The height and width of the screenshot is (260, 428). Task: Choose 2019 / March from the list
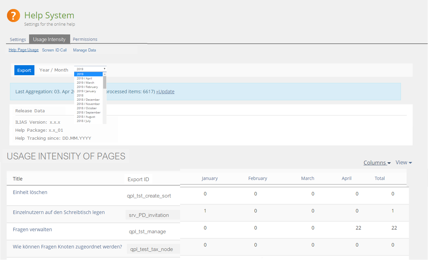tap(86, 83)
